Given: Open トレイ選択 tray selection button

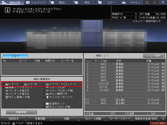Looking at the screenshot, I should click(154, 56).
